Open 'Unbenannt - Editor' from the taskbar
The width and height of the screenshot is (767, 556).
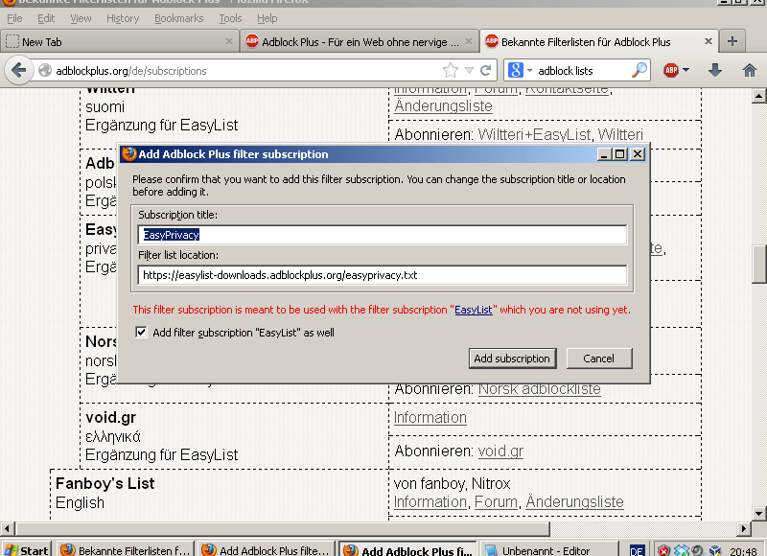[546, 550]
